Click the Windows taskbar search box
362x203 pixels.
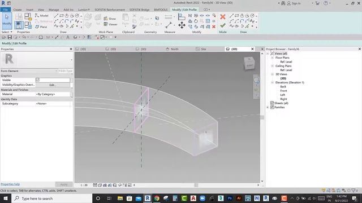(51, 198)
